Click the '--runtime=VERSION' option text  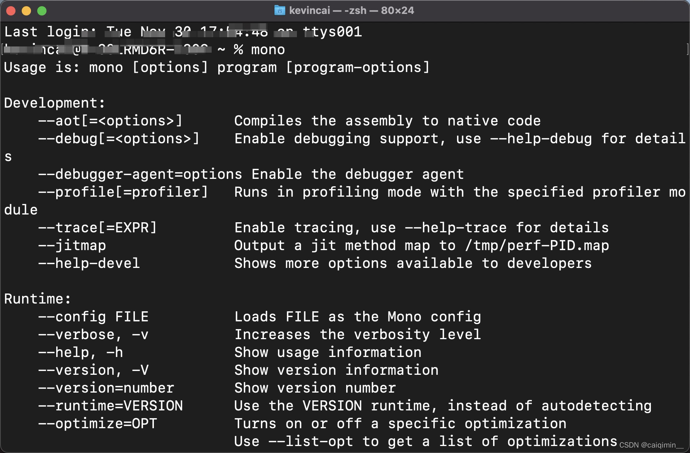click(110, 406)
